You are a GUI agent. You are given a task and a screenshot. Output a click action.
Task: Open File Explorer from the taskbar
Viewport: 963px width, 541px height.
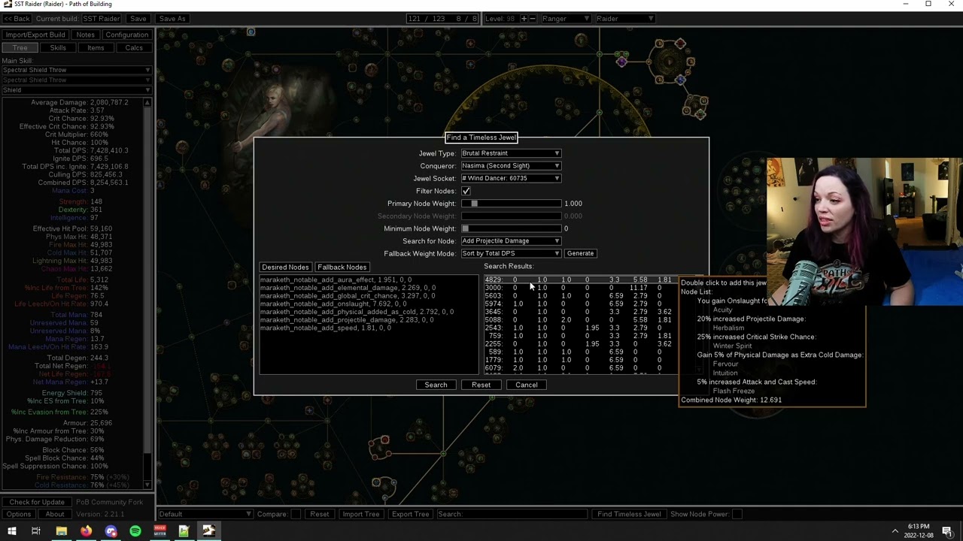pos(62,531)
